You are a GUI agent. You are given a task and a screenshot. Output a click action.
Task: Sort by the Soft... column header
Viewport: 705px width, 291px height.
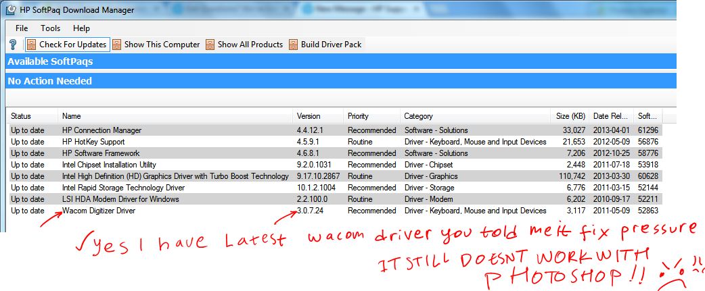[x=648, y=116]
